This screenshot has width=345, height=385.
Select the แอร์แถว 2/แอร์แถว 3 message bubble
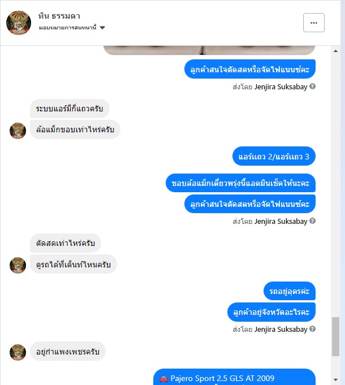coord(274,156)
